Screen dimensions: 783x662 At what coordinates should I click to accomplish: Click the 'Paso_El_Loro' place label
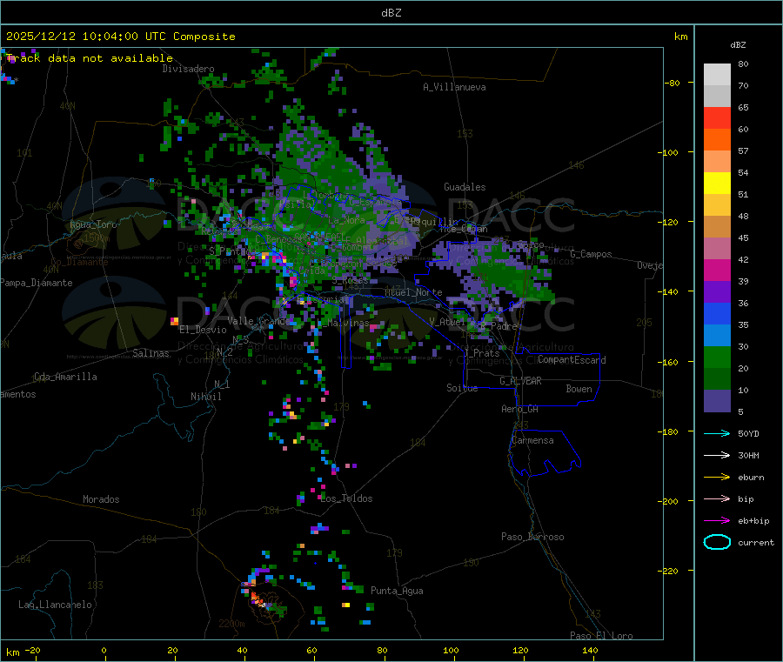(601, 636)
